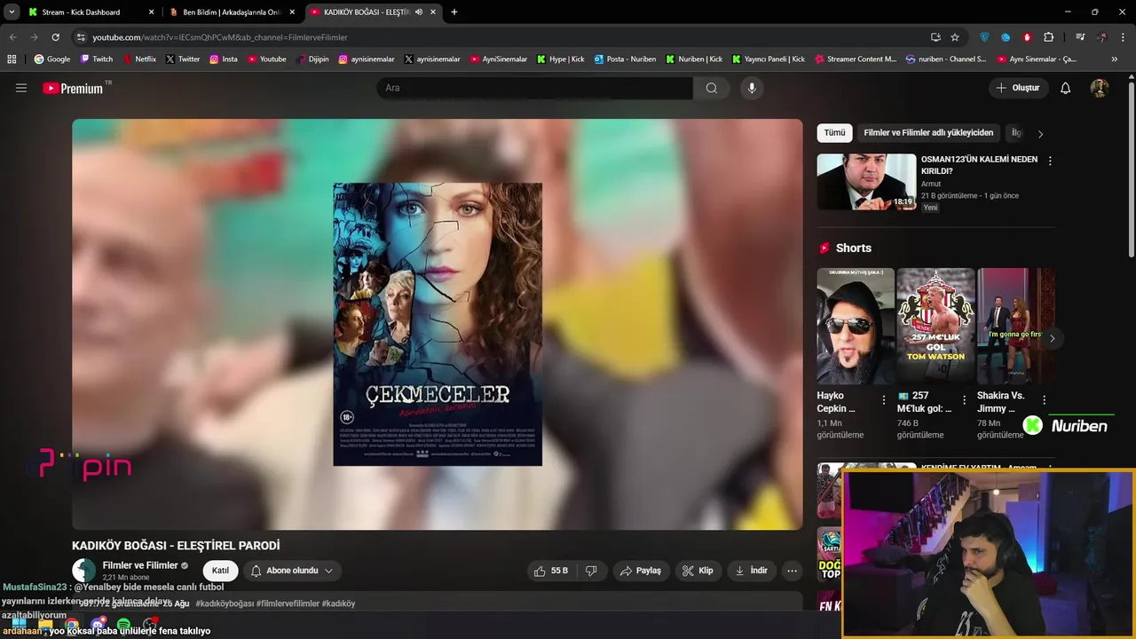Go back in browser history
This screenshot has width=1136, height=639.
click(x=12, y=37)
